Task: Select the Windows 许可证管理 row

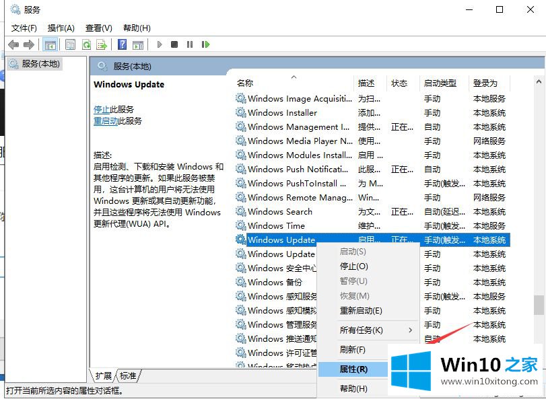Action: click(x=276, y=353)
